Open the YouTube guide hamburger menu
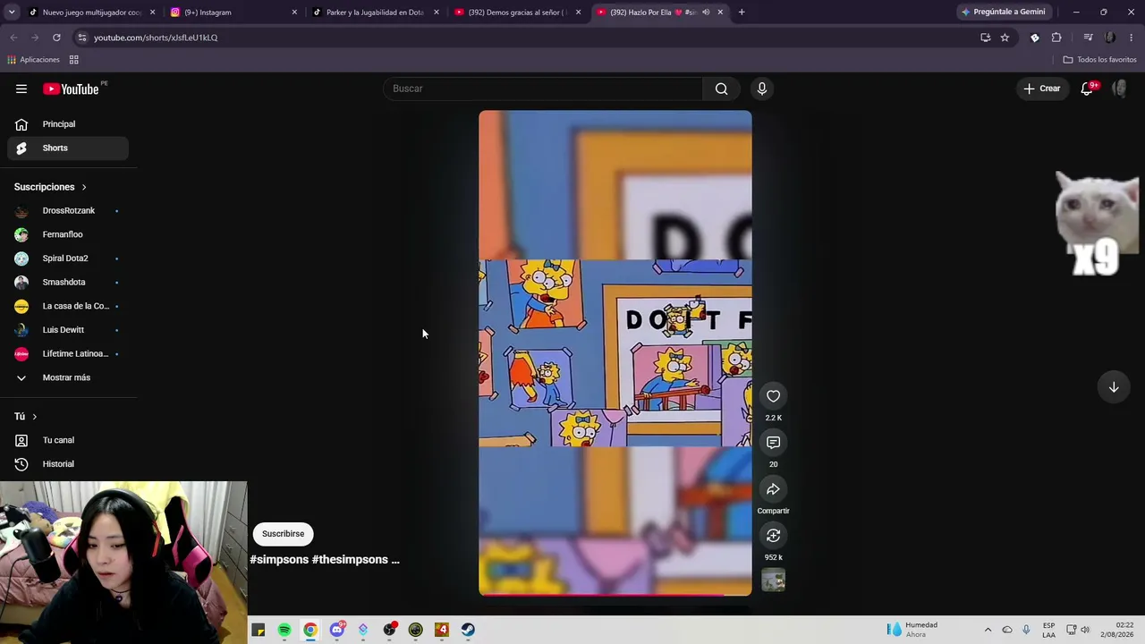The image size is (1145, 644). (x=21, y=89)
